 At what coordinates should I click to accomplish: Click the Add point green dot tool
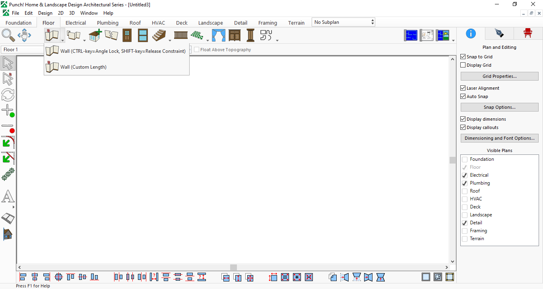(x=8, y=111)
